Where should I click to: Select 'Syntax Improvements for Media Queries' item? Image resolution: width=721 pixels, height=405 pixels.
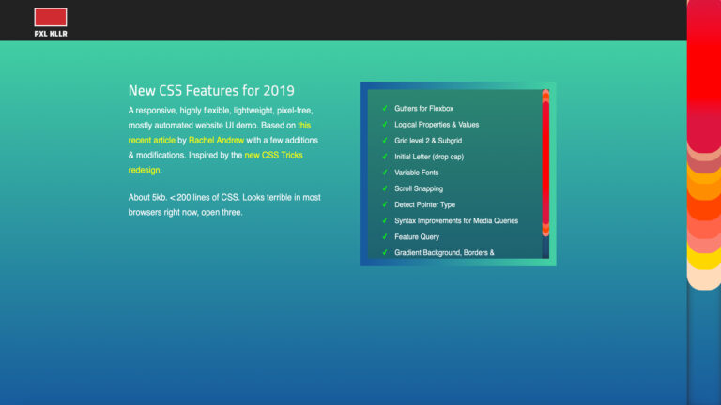coord(456,221)
